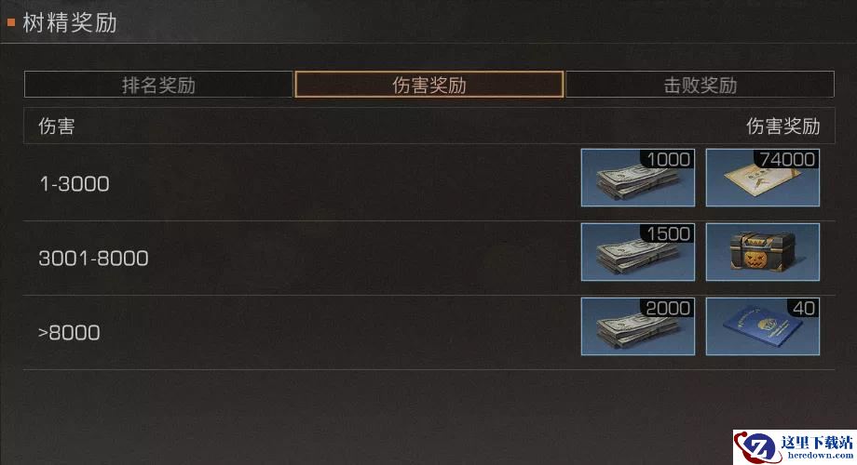Open the 击败奖励 tab

pyautogui.click(x=701, y=85)
